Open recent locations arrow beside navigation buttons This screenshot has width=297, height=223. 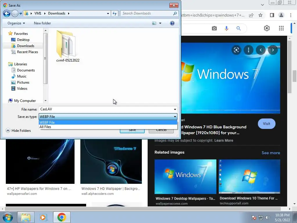click(x=21, y=13)
